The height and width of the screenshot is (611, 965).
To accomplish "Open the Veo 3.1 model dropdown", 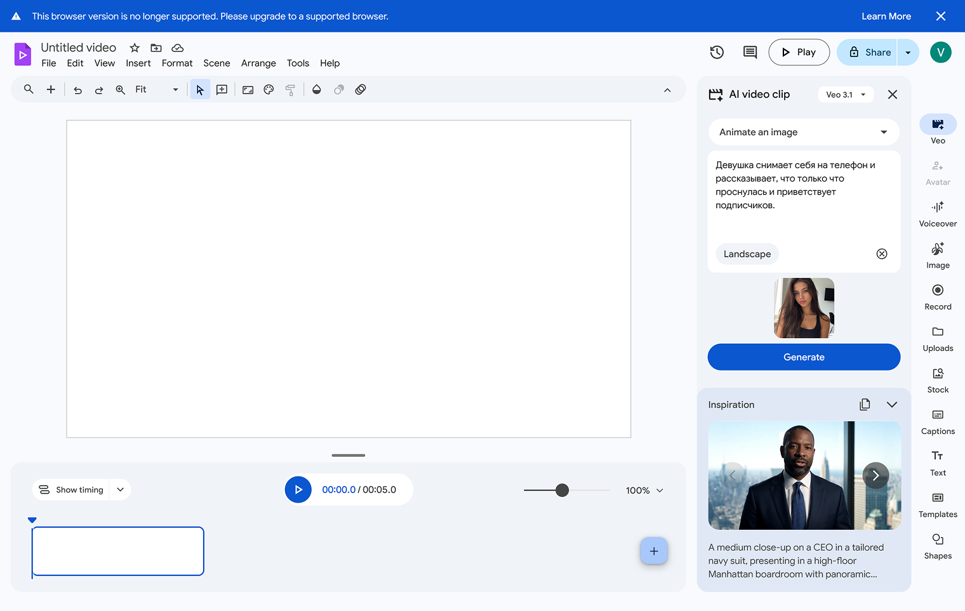I will [846, 95].
